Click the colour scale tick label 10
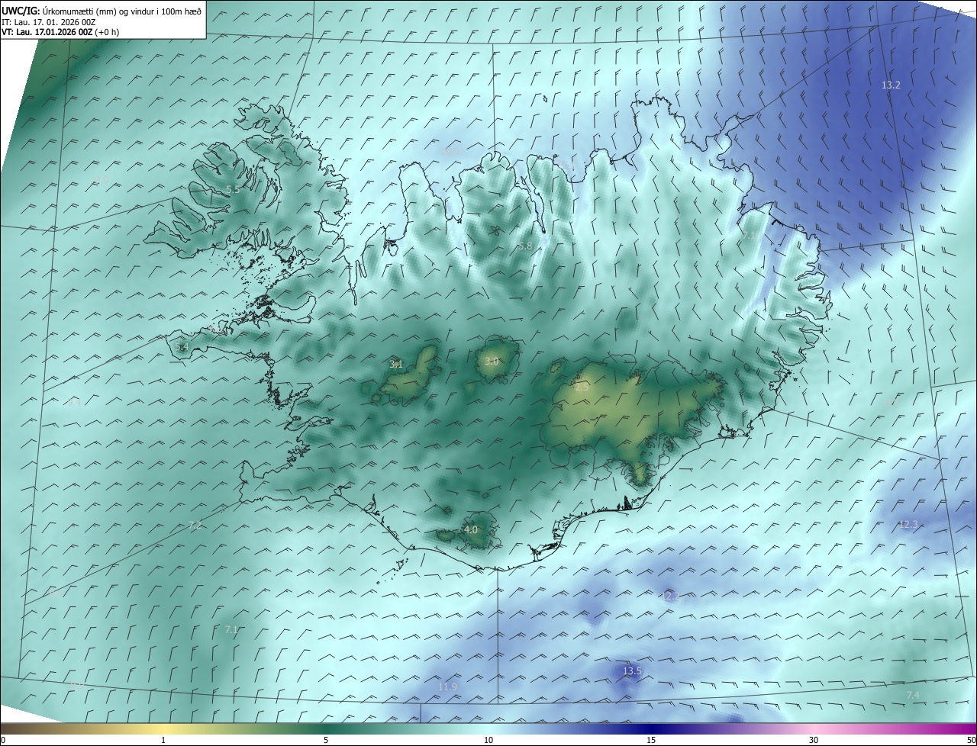 tap(488, 741)
